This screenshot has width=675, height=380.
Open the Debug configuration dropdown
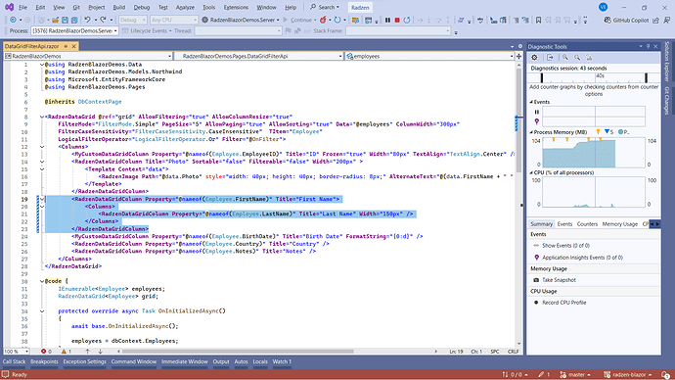133,20
